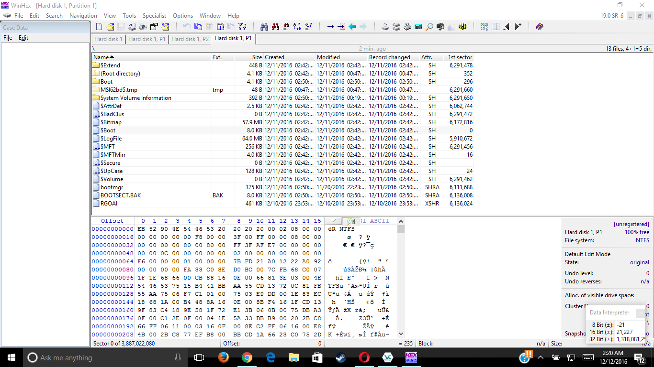Open the Navigation menu

pos(83,16)
